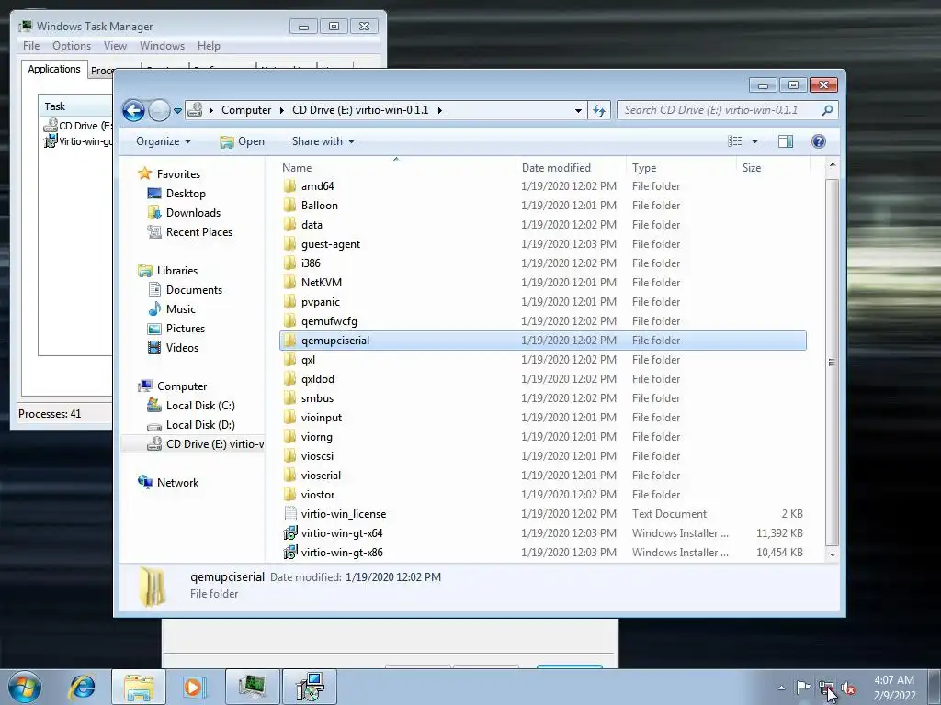941x705 pixels.
Task: Click the Task Manager taskbar icon
Action: pos(252,687)
